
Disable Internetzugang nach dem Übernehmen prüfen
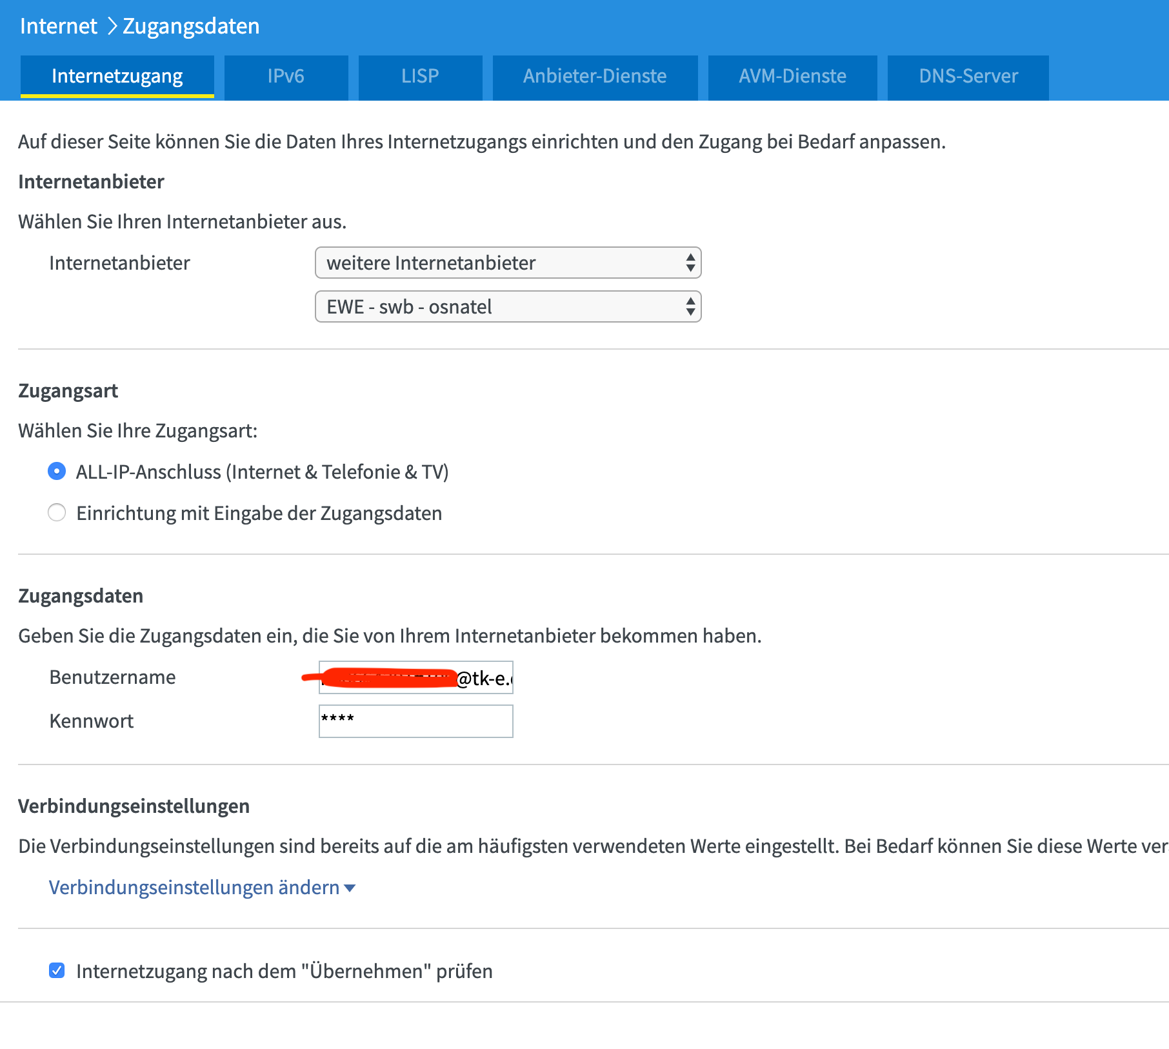[57, 969]
